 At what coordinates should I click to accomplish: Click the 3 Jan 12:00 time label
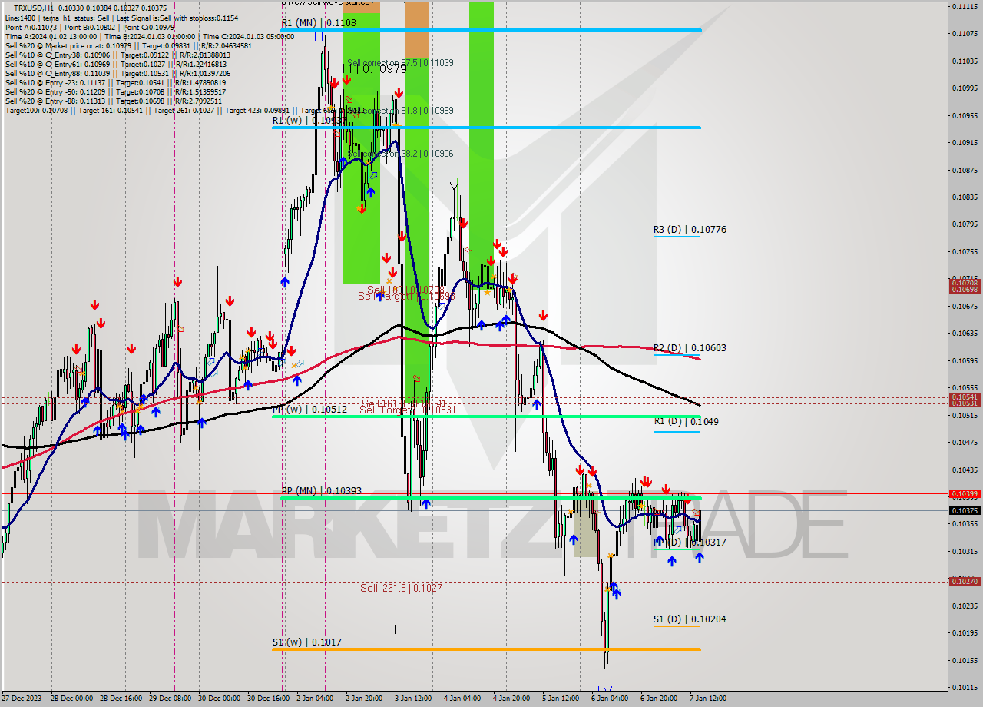[x=413, y=699]
